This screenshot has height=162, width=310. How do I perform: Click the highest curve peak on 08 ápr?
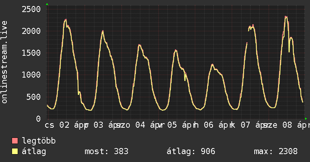[x=286, y=17]
